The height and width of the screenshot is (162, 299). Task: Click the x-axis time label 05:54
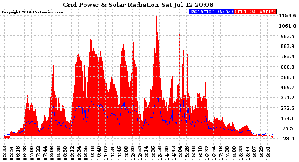tap(11, 153)
